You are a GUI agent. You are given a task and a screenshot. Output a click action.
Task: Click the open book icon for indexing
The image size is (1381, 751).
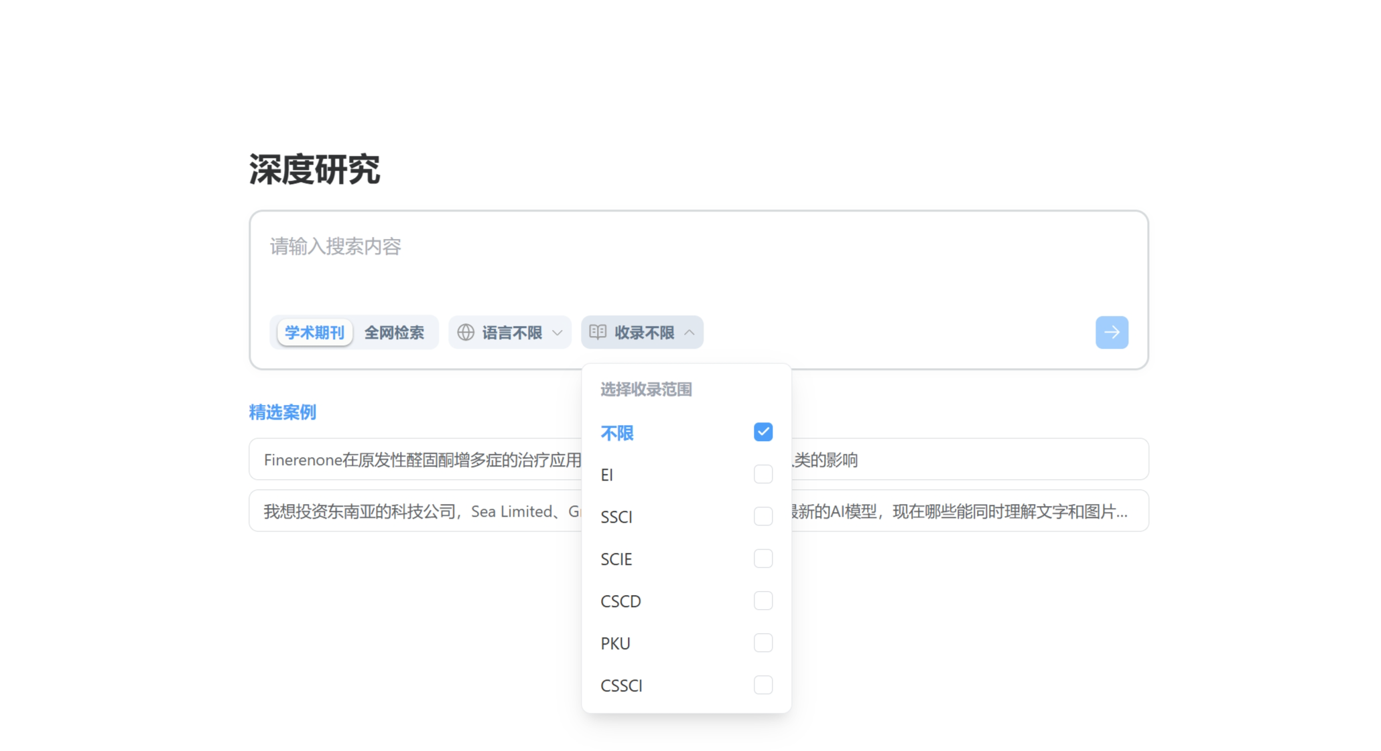click(x=598, y=332)
